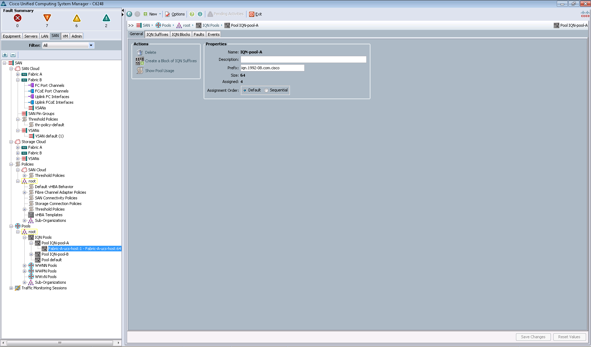The height and width of the screenshot is (347, 591).
Task: Click the Pools breadcrumb icon
Action: (x=158, y=25)
